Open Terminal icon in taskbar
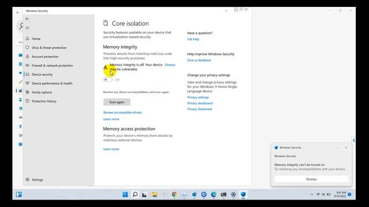This screenshot has height=207, width=369. [224, 194]
